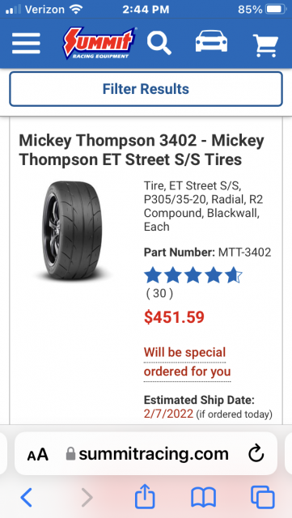Open the search magnifier icon

point(159,43)
